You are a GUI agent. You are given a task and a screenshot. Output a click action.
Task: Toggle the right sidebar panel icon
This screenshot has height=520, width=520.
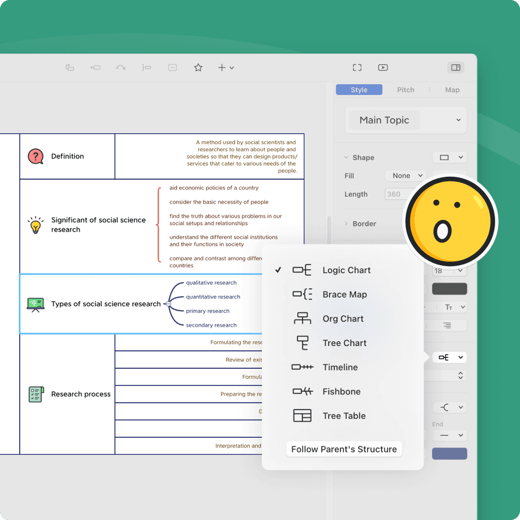click(x=456, y=67)
